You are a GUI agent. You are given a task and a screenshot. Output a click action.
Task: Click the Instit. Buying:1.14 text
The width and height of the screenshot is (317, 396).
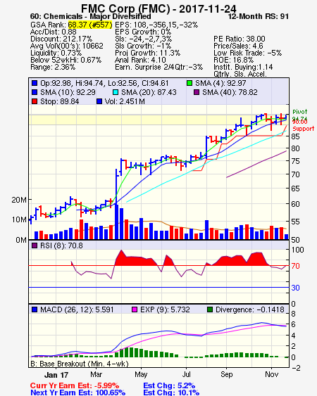pyautogui.click(x=243, y=68)
